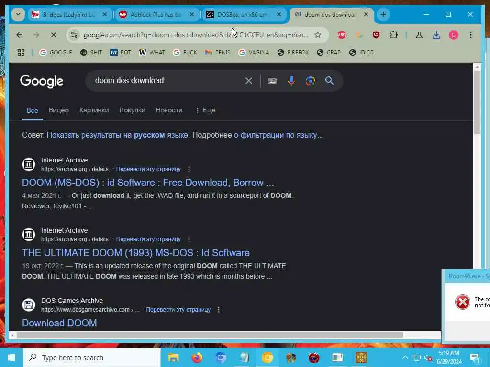Open options menu for DOOM (MS-DOS) result
This screenshot has height=367, width=490.
(189, 169)
